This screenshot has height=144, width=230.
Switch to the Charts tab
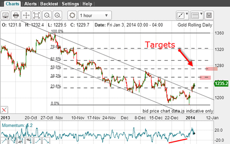[12, 4]
